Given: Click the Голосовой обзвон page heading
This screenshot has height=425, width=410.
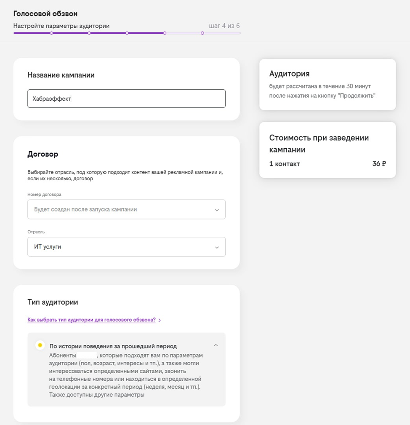Looking at the screenshot, I should click(x=45, y=14).
